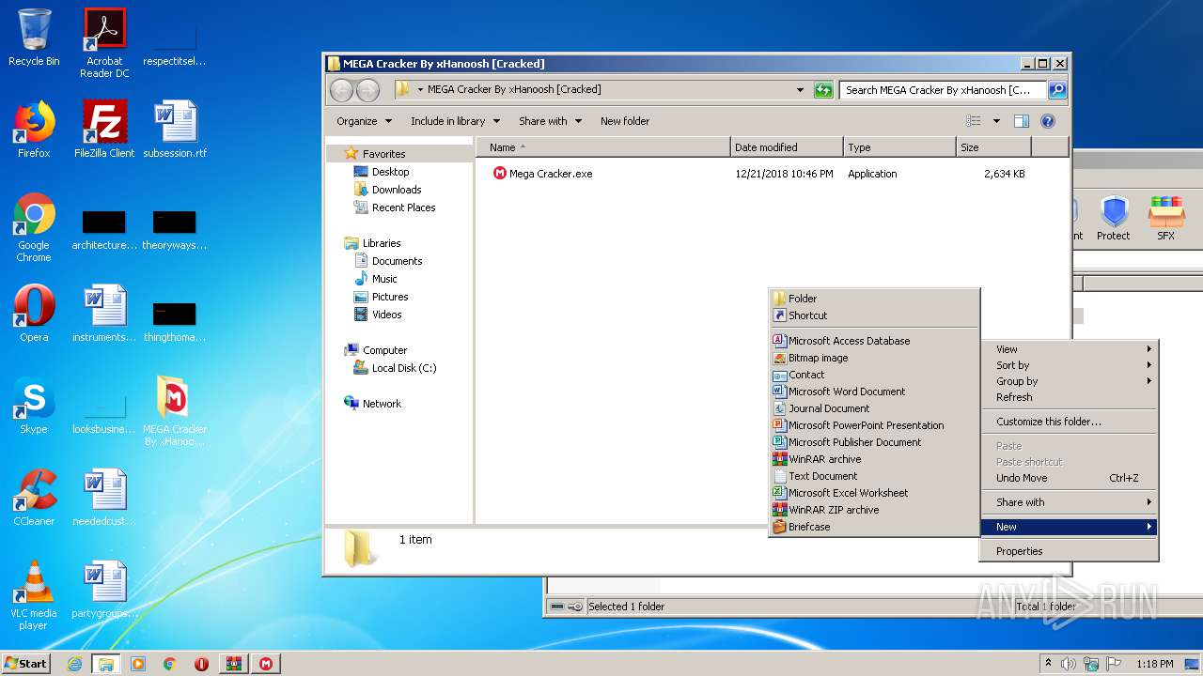The height and width of the screenshot is (676, 1203).
Task: Open Recycle Bin desktop icon
Action: tap(34, 38)
